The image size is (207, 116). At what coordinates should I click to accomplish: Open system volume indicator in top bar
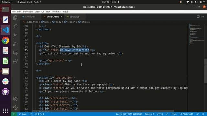[x=192, y=2]
